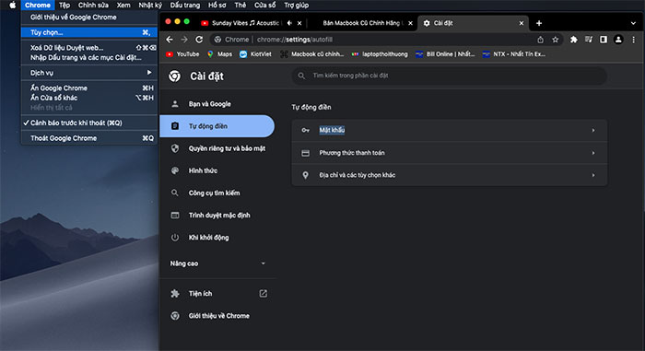This screenshot has width=645, height=351.
Task: Switch to Sunday Vibes Acoustic tab
Action: (x=245, y=23)
